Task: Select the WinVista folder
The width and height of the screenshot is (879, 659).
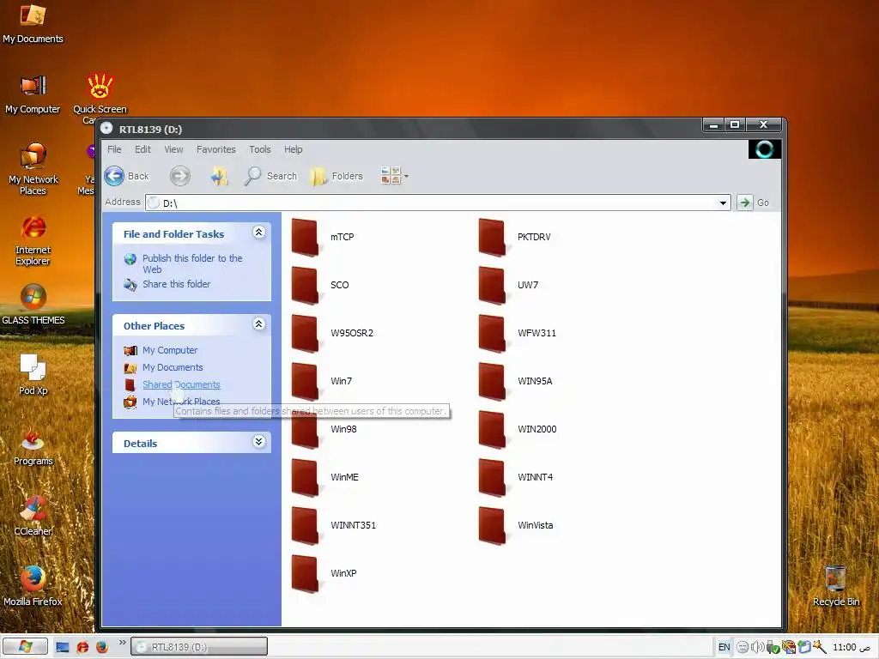Action: click(x=516, y=527)
